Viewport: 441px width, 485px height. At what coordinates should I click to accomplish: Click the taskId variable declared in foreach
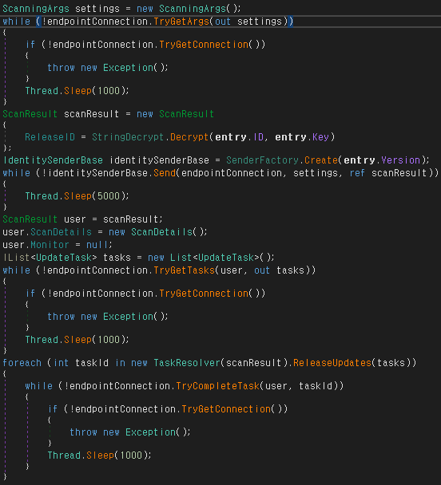[92, 363]
